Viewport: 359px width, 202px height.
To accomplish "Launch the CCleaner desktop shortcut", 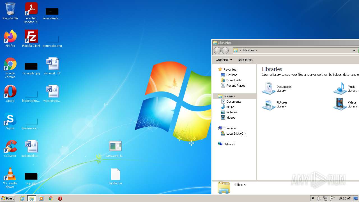I will (x=10, y=149).
